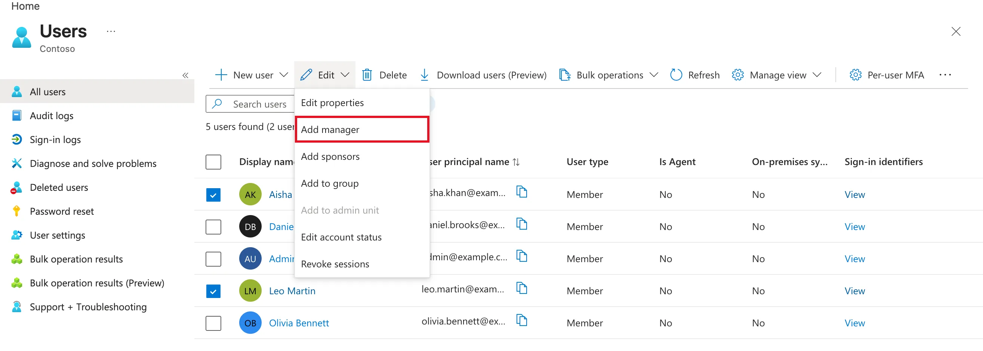Open Leo Martin user profile link
The image size is (983, 351).
[292, 291]
